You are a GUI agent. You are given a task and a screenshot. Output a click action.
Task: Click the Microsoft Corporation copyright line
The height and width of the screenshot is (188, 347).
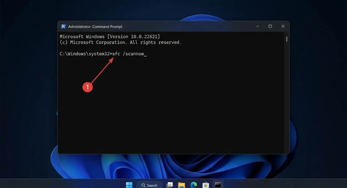(121, 42)
